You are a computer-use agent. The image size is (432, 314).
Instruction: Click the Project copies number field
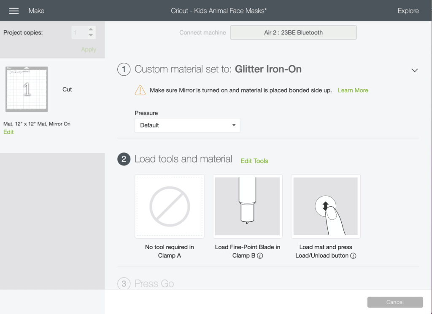[79, 32]
